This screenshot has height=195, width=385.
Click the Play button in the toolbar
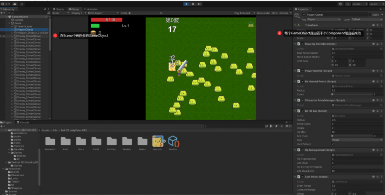coord(186,4)
